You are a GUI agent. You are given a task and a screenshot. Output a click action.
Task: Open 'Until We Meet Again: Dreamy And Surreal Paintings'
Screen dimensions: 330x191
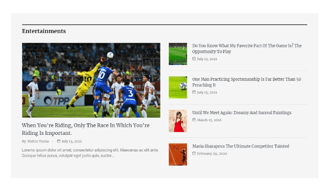click(241, 113)
